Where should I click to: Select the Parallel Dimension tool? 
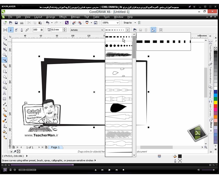coord(5,104)
